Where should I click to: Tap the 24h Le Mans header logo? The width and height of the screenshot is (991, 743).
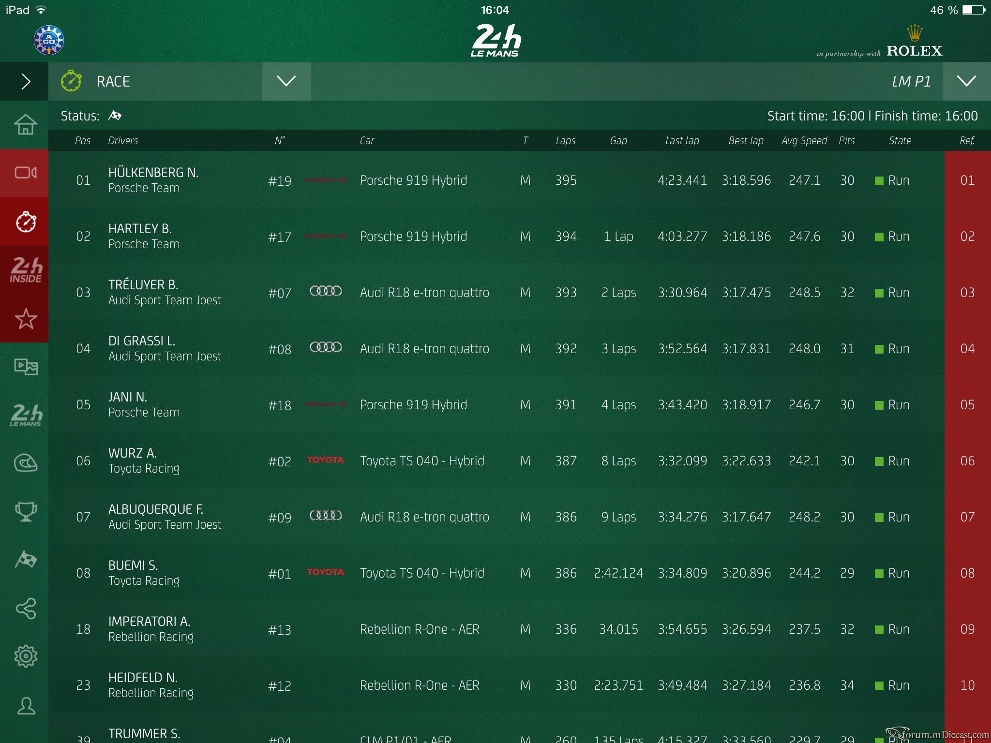pos(495,41)
